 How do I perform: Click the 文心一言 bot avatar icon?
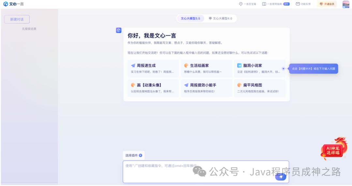(x=119, y=30)
